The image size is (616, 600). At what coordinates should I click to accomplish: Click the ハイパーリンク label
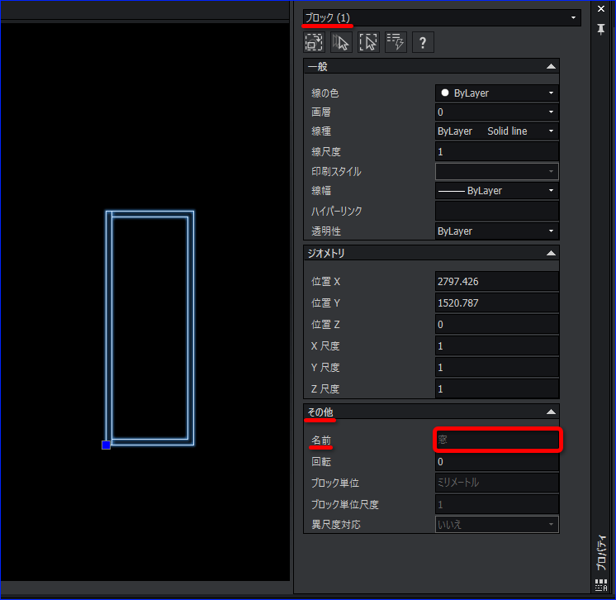[337, 211]
